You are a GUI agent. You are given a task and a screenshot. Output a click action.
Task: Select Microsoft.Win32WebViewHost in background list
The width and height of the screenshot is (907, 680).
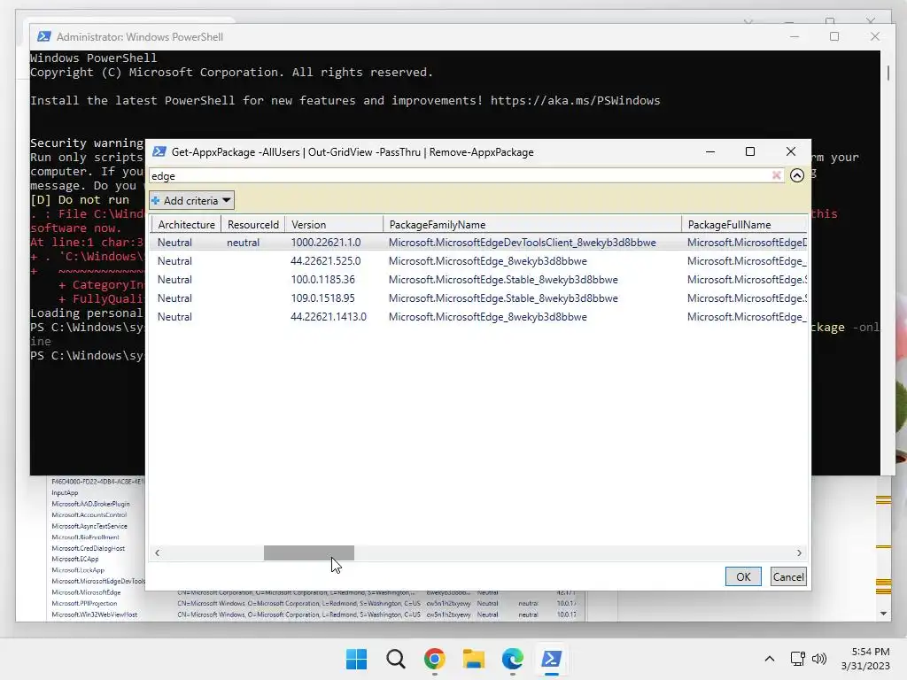[x=94, y=614]
